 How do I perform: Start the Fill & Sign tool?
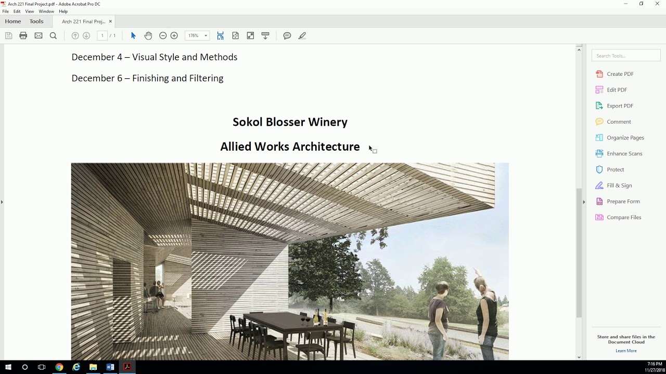coord(619,185)
